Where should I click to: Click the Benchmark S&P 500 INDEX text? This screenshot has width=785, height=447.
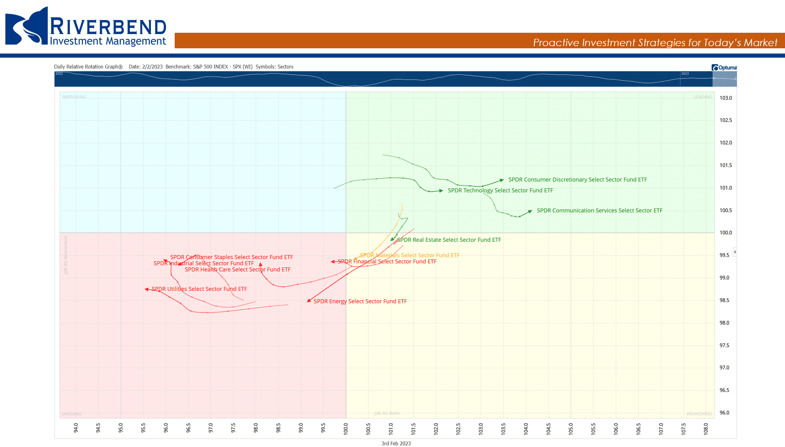coord(209,67)
